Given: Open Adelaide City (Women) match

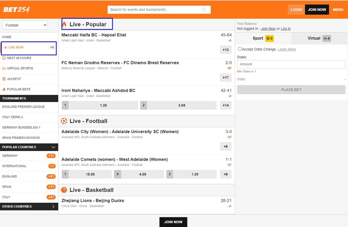Looking at the screenshot, I should click(x=120, y=132).
